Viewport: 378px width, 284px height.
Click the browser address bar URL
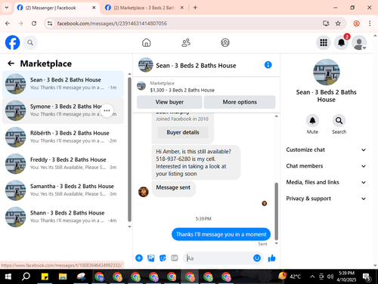click(112, 23)
